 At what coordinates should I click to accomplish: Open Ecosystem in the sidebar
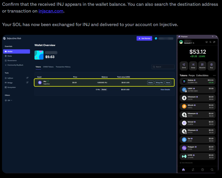pyautogui.click(x=10, y=87)
